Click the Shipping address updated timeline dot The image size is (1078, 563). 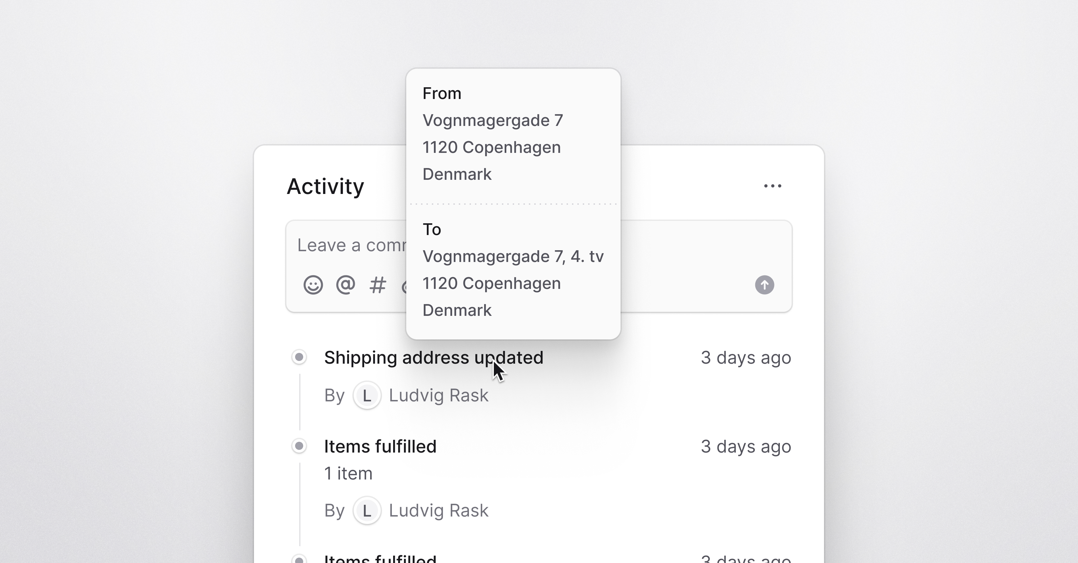pos(299,357)
